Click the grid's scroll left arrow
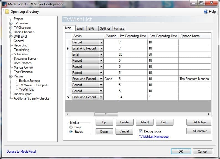This screenshot has height=159, width=220. pos(68,114)
